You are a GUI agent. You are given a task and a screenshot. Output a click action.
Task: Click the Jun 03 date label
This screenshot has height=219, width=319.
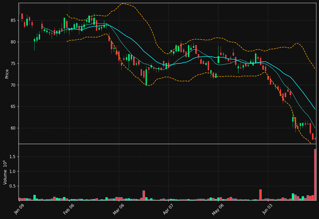(267, 209)
